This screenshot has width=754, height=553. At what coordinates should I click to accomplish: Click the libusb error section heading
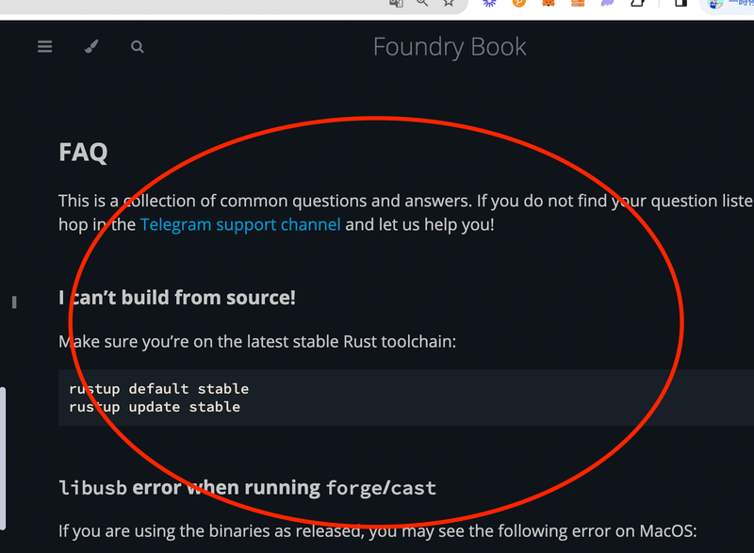(x=247, y=488)
